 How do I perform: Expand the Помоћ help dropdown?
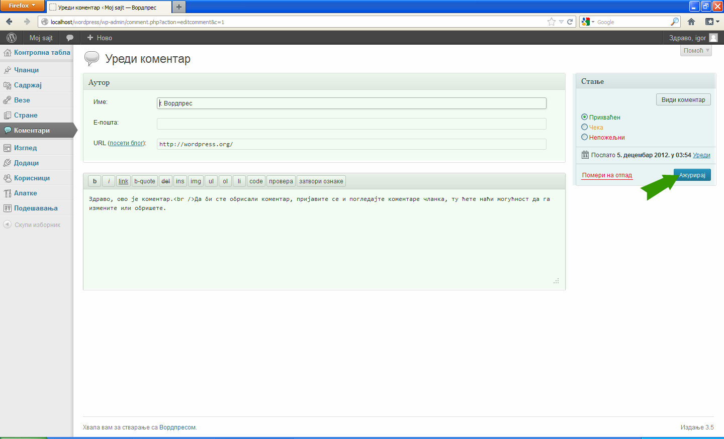click(696, 51)
